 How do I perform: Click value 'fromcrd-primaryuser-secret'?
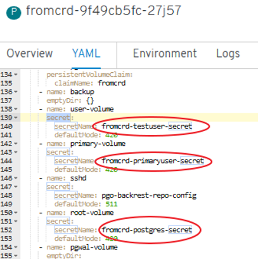click(x=153, y=161)
